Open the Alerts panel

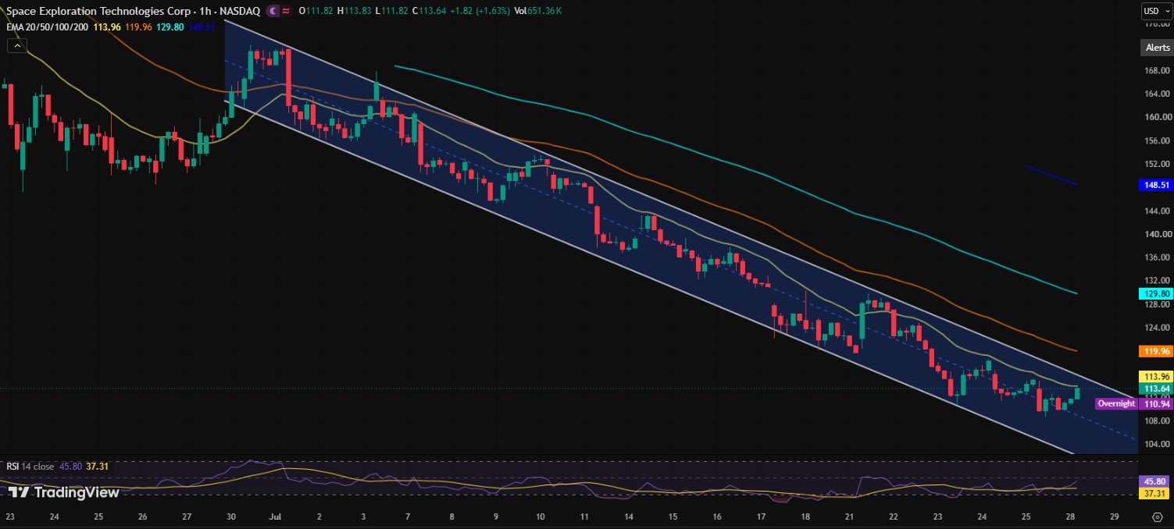1157,48
